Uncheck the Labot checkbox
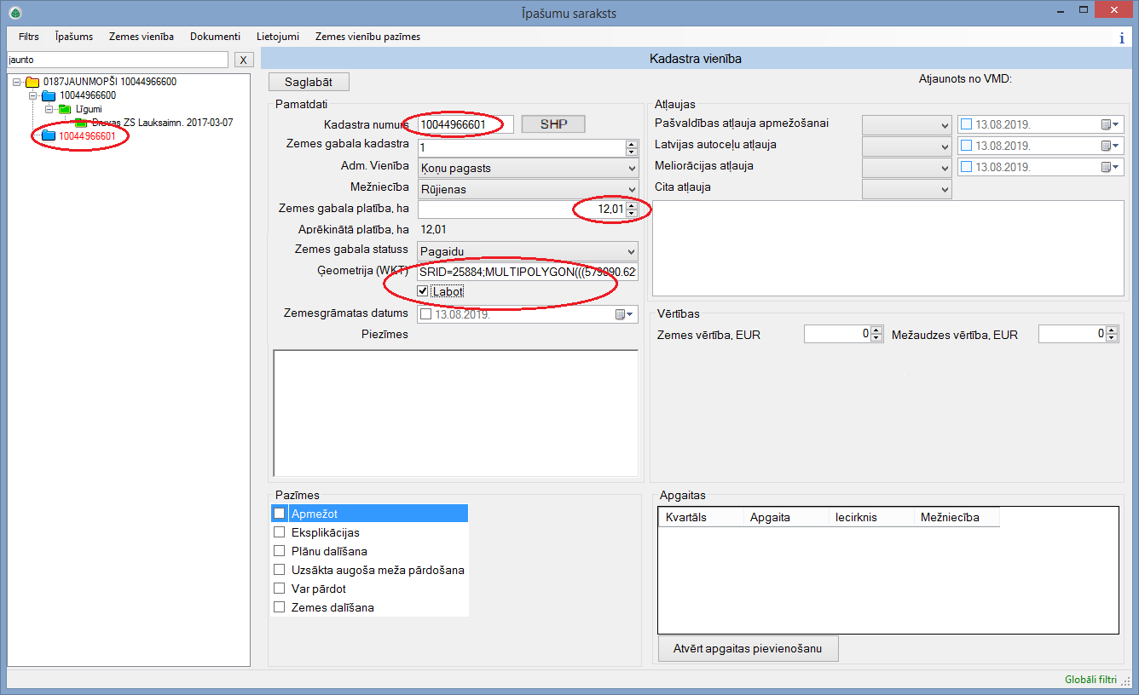1139x695 pixels. [423, 291]
